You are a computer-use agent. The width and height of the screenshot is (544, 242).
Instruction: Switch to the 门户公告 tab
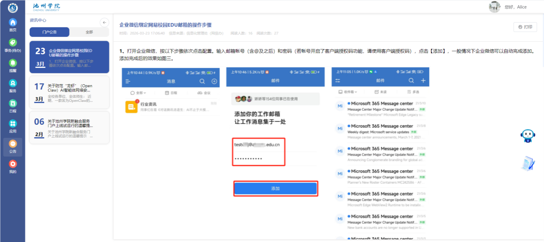[x=49, y=32]
